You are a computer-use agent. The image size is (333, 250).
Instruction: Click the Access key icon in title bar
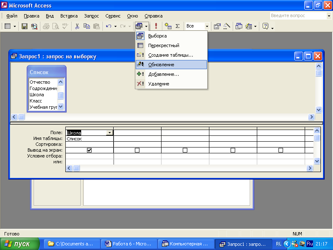[x=4, y=5]
